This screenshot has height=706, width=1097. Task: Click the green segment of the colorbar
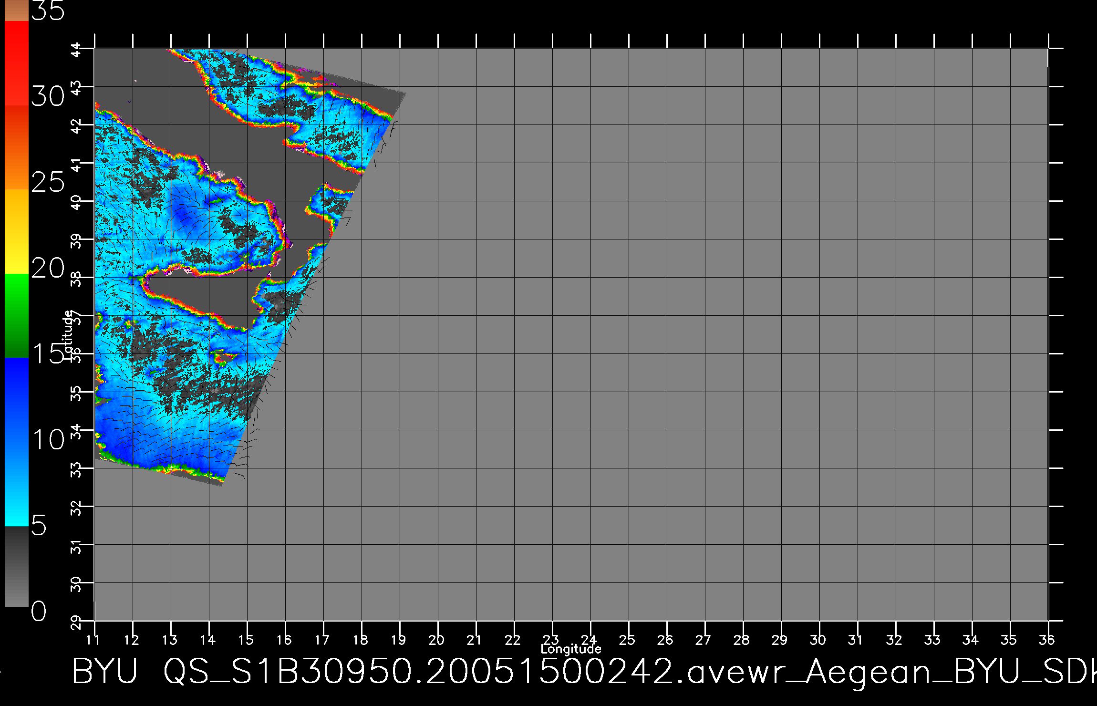17,316
